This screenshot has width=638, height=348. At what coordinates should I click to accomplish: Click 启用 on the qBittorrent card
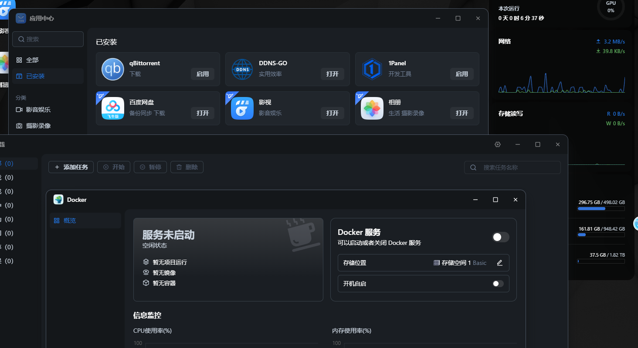(x=203, y=74)
